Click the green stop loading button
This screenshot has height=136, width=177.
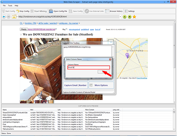[130, 17]
